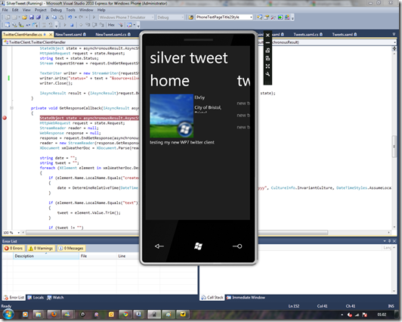The width and height of the screenshot is (402, 322).
Task: Click the Cut scissors icon
Action: point(47,17)
